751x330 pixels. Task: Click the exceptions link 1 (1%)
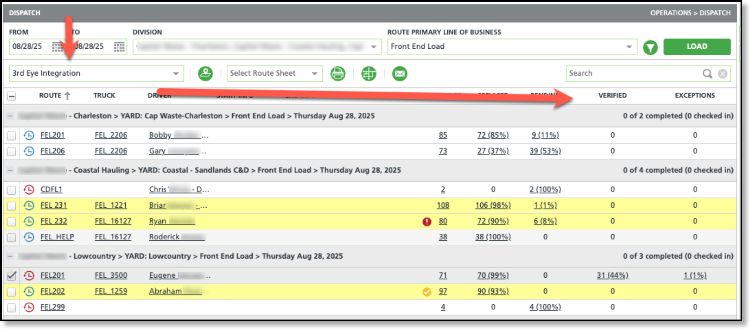click(x=695, y=276)
